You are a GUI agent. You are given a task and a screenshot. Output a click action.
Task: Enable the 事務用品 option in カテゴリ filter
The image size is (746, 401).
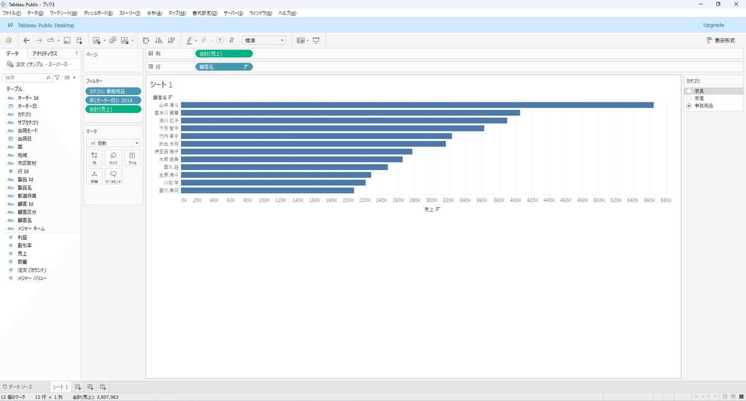690,106
